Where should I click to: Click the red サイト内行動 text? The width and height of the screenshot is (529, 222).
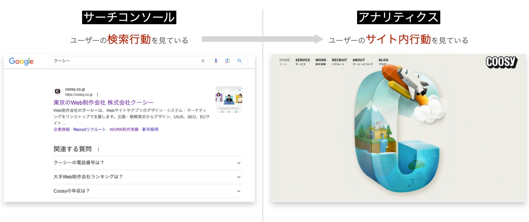398,40
